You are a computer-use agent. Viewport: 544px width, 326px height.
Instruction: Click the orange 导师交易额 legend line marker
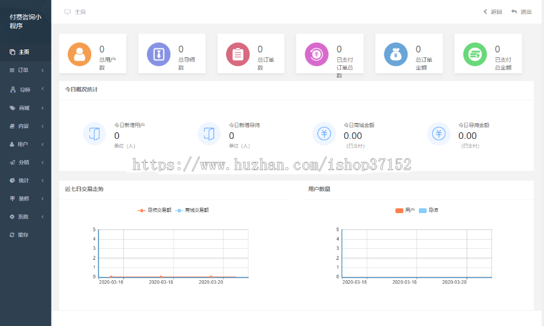(141, 210)
